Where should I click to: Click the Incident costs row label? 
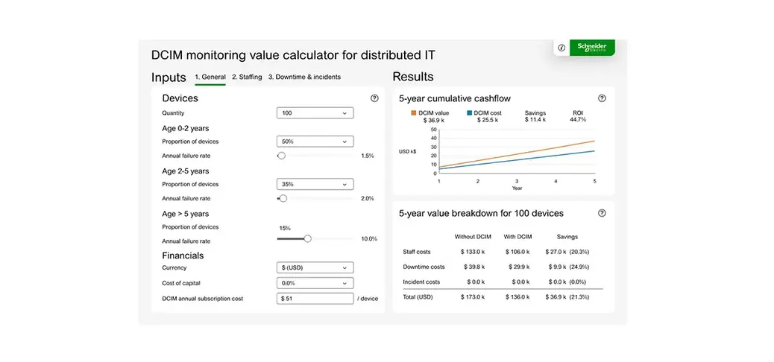pyautogui.click(x=421, y=282)
